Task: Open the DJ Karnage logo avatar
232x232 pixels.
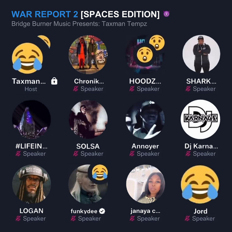Action: pyautogui.click(x=200, y=119)
